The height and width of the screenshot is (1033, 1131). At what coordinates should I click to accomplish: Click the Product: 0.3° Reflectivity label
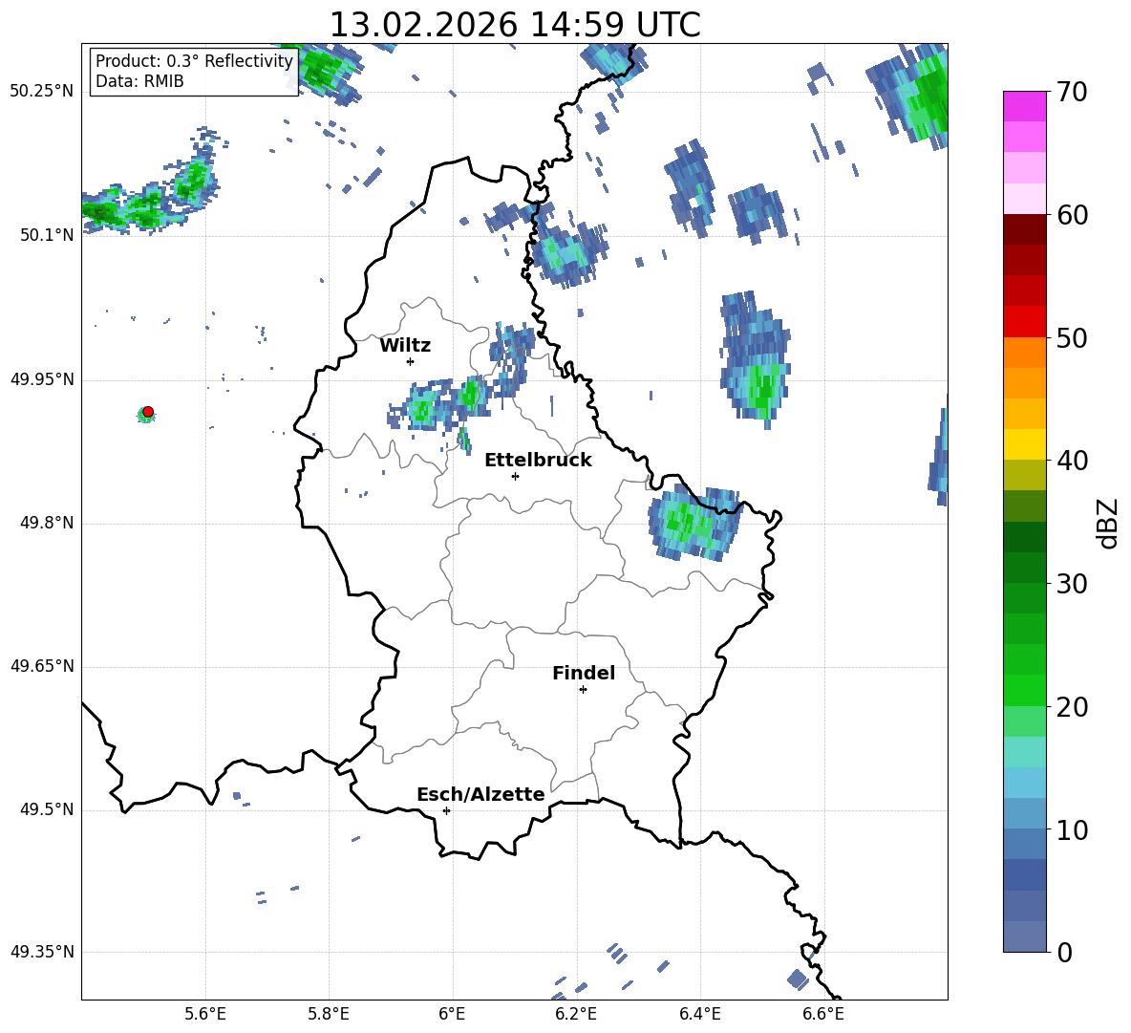pos(194,60)
